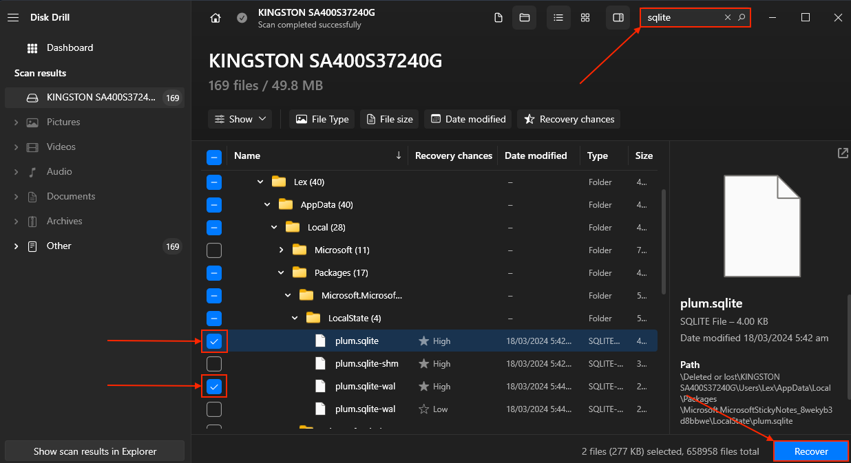Sort by Date modified column
The image size is (851, 463).
point(536,155)
